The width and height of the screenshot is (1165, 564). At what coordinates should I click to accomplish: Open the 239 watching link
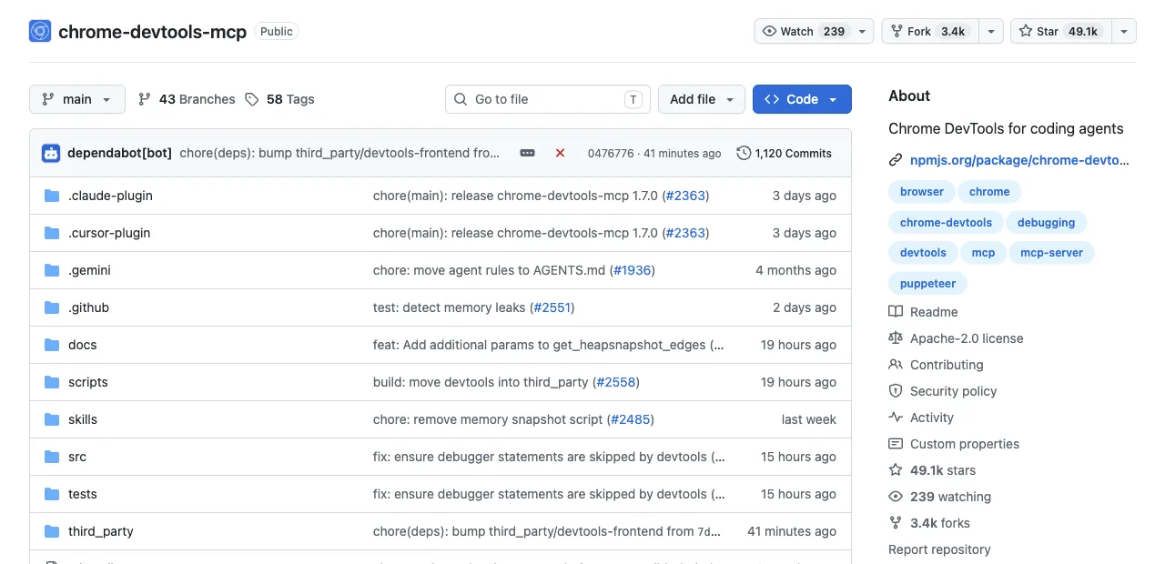(950, 497)
